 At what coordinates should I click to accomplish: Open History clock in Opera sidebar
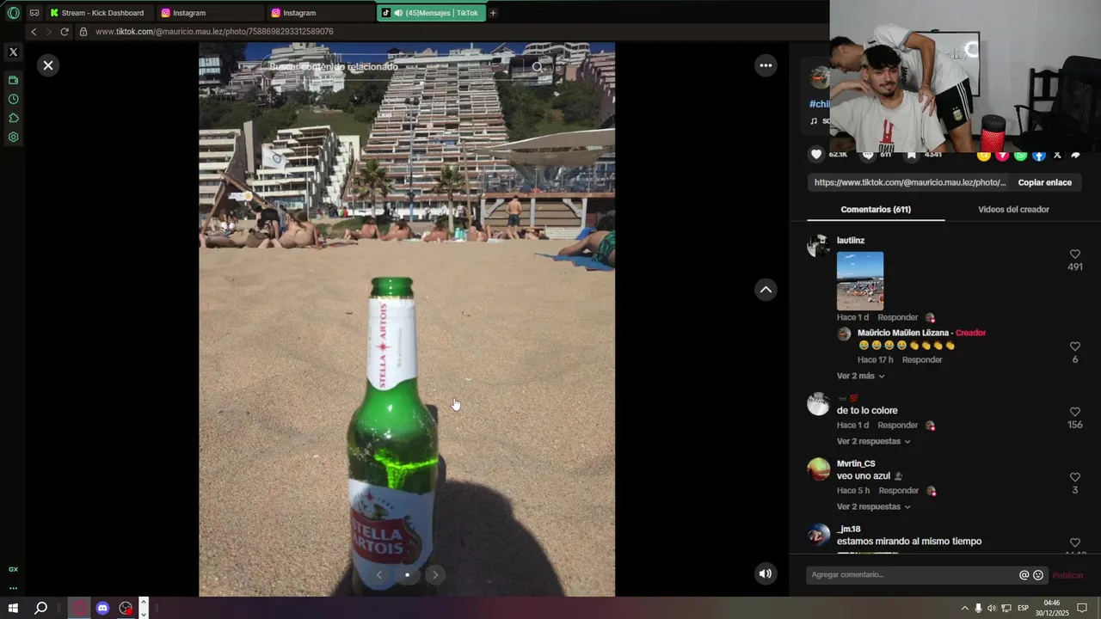(x=13, y=99)
